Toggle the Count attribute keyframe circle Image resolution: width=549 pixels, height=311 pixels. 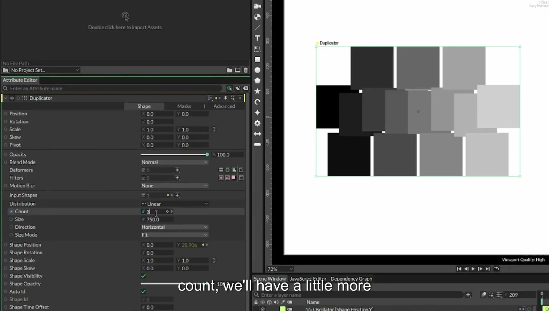11,212
